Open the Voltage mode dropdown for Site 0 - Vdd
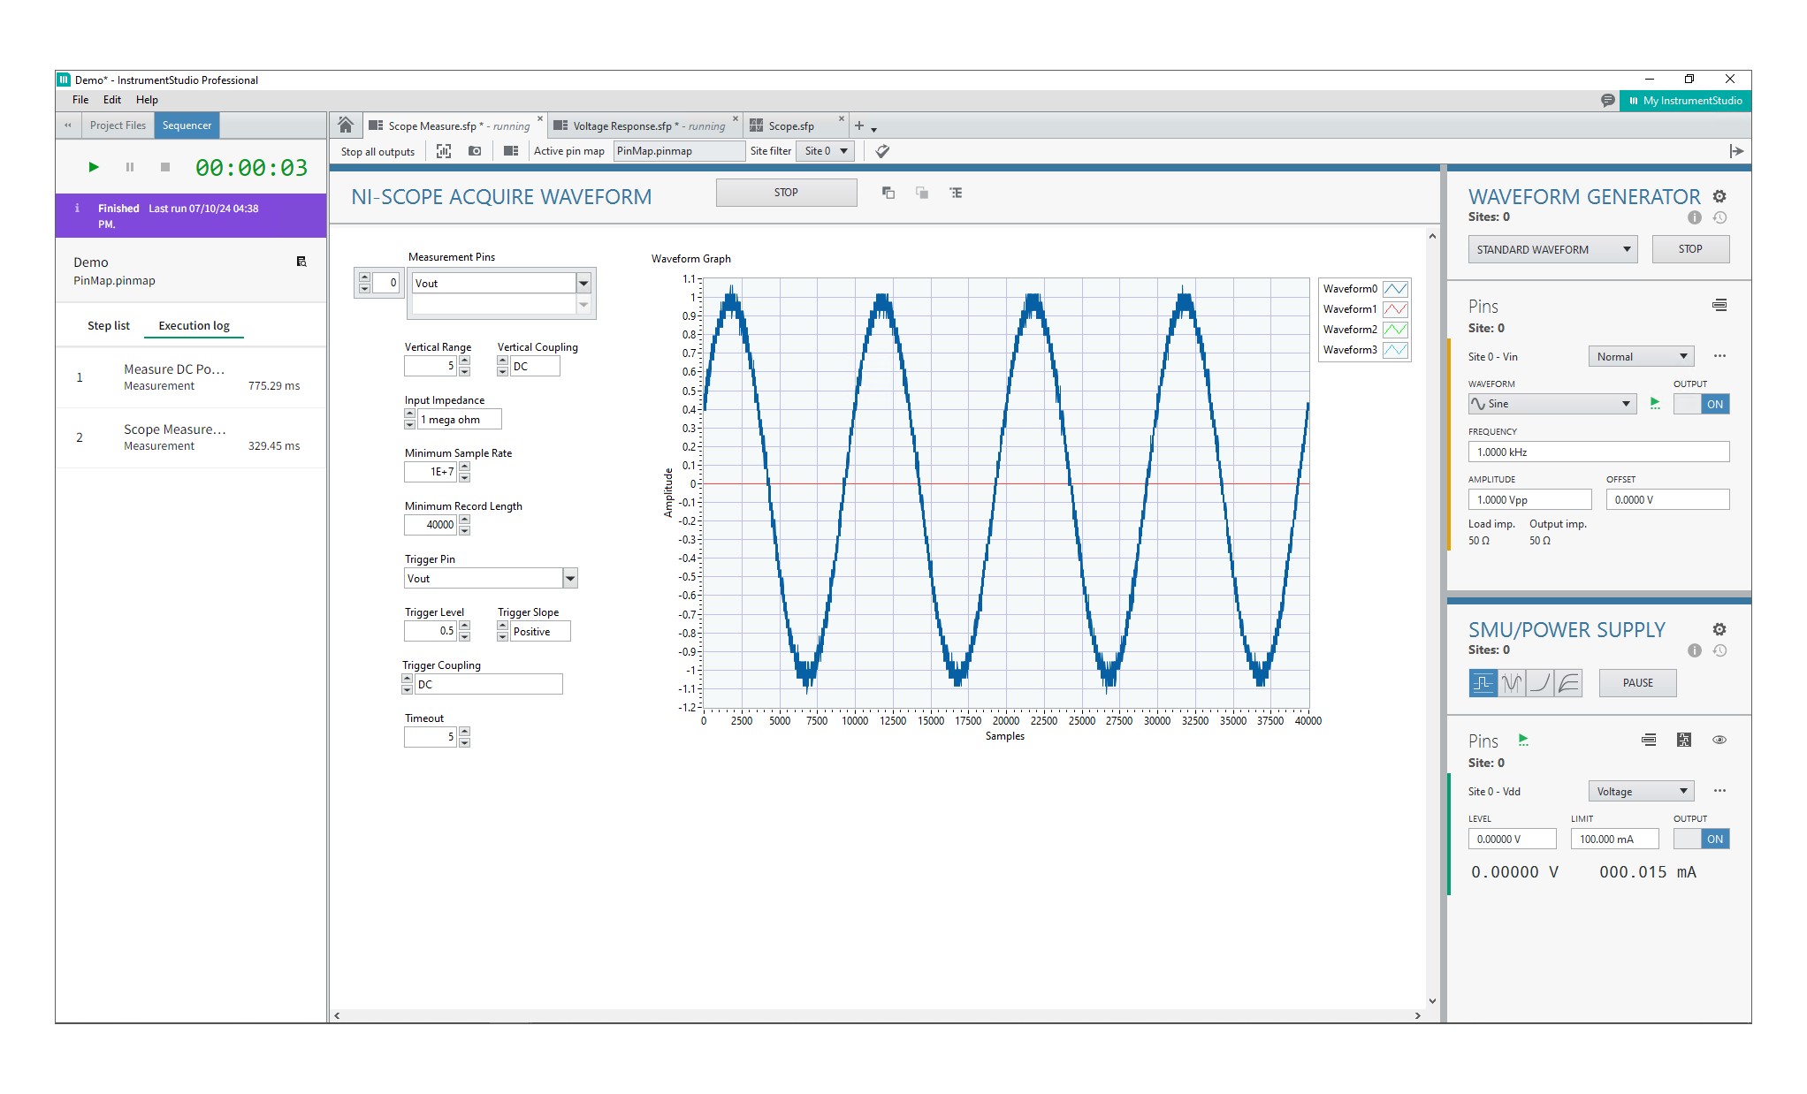Screen dimensions: 1807x1094 coord(1641,790)
